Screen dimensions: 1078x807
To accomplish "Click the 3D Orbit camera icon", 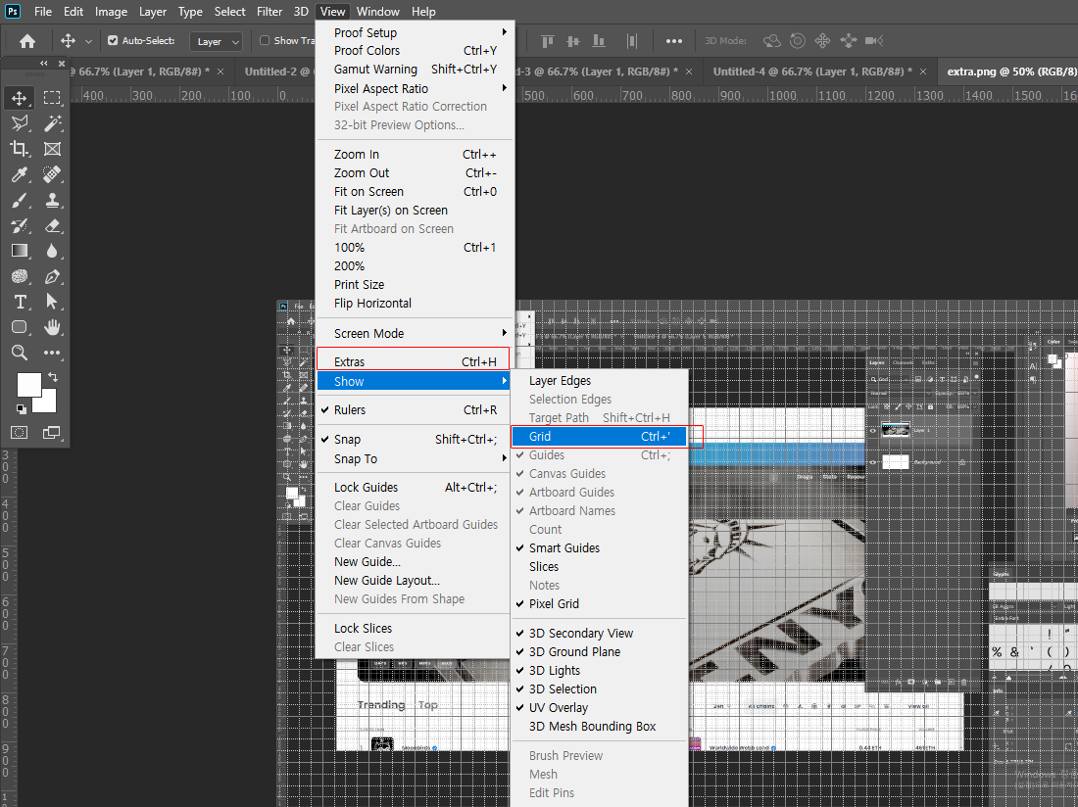I will [772, 41].
